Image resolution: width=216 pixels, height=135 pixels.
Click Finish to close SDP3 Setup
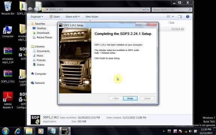(x=130, y=98)
